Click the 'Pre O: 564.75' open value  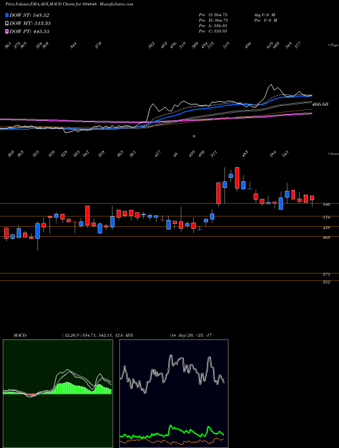tap(213, 15)
